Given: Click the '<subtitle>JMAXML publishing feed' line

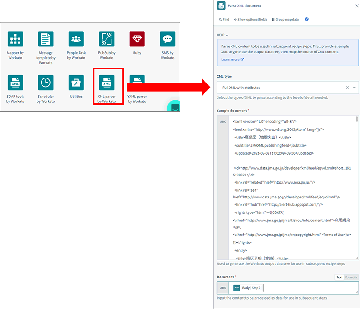Looking at the screenshot, I should tap(270, 145).
